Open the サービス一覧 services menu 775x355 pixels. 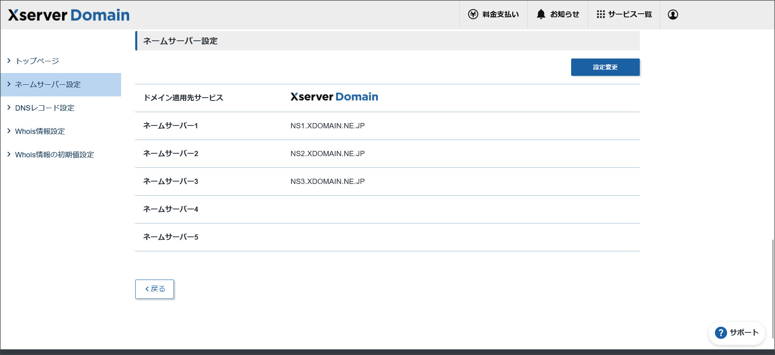coord(630,15)
